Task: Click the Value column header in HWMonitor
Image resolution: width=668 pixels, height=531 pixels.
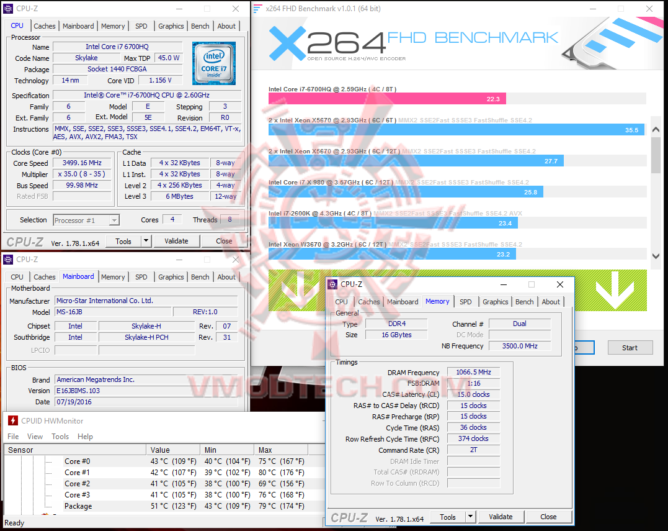Action: [x=174, y=450]
